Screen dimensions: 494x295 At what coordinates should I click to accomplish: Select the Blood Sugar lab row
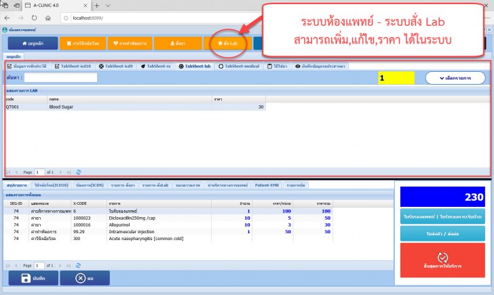(x=136, y=106)
